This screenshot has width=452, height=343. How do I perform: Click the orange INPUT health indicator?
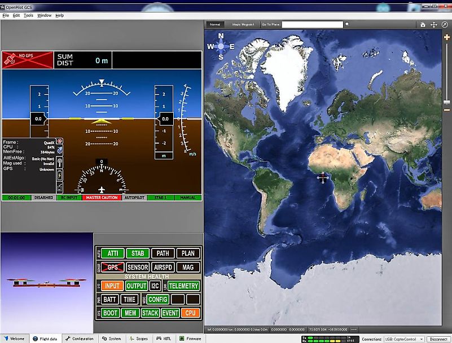point(112,286)
